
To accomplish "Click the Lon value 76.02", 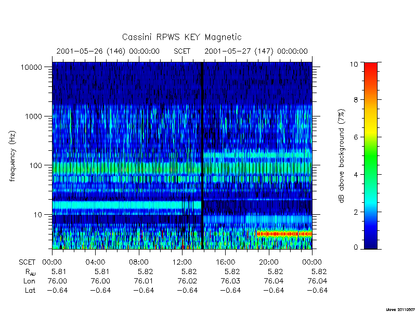I will click(x=187, y=281).
